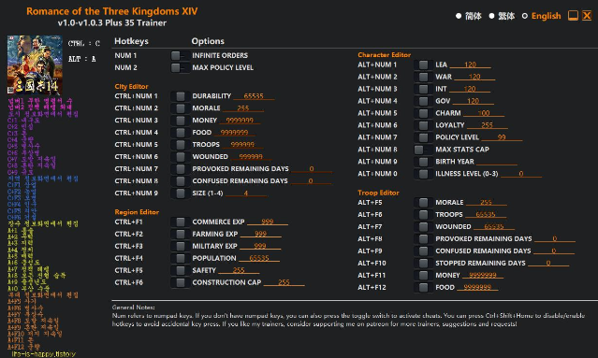
Task: Enable the Size (1-4) toggle
Action: pyautogui.click(x=180, y=193)
